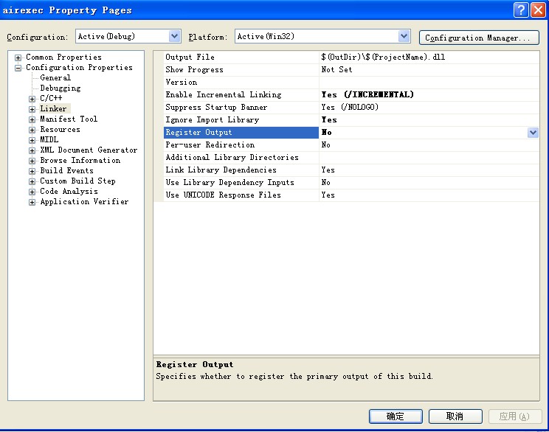549x432 pixels.
Task: Select Suppress Startup Banner property
Action: point(241,108)
